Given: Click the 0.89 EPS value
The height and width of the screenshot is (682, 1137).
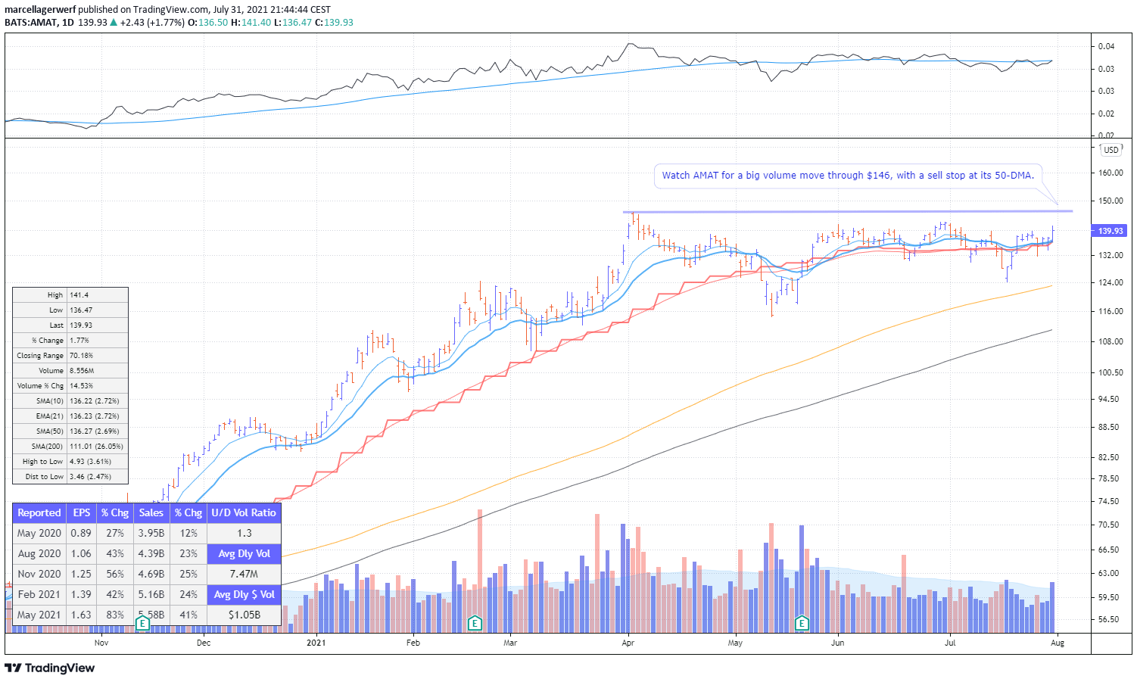Looking at the screenshot, I should click(x=82, y=533).
